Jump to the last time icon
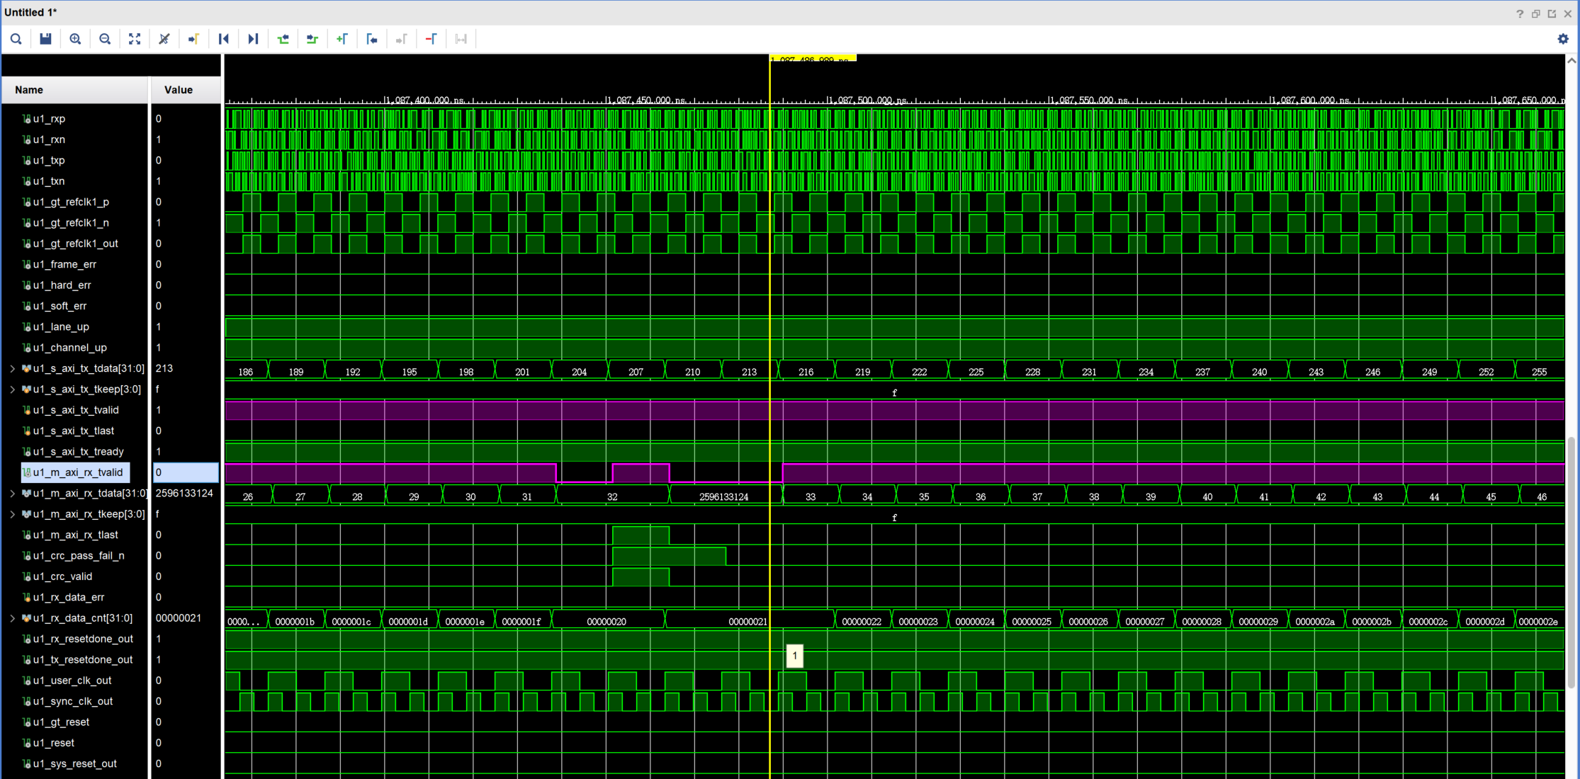This screenshot has width=1580, height=779. 254,39
